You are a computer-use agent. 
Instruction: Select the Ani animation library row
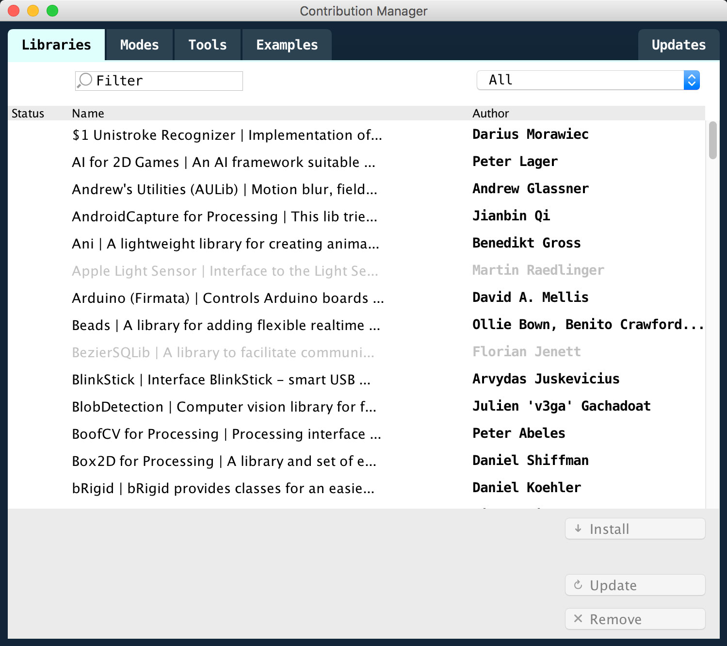[x=226, y=244]
